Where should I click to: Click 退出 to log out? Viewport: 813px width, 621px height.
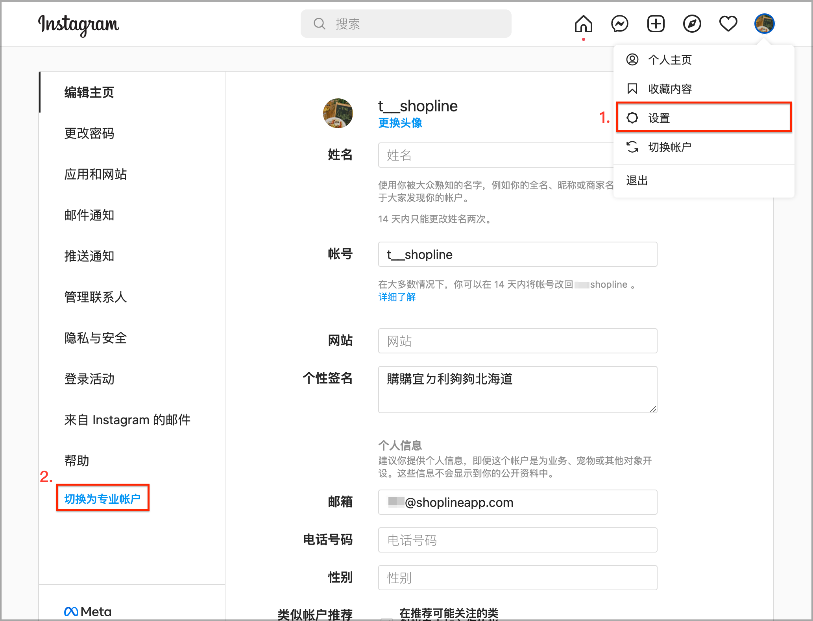[637, 180]
